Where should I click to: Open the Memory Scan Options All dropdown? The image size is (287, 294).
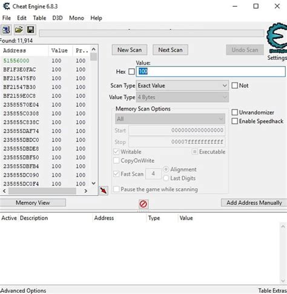point(170,119)
